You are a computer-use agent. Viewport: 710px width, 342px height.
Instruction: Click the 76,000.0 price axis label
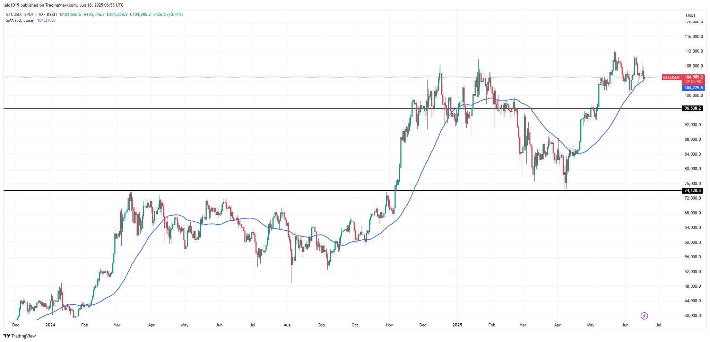point(693,184)
